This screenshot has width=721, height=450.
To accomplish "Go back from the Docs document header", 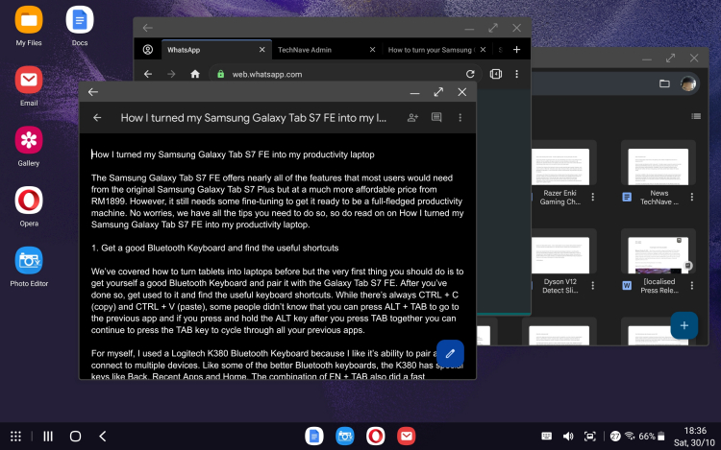I will click(97, 118).
